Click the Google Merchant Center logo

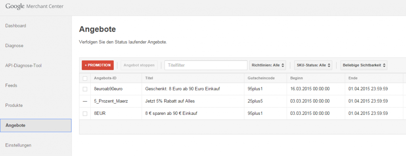[34, 6]
